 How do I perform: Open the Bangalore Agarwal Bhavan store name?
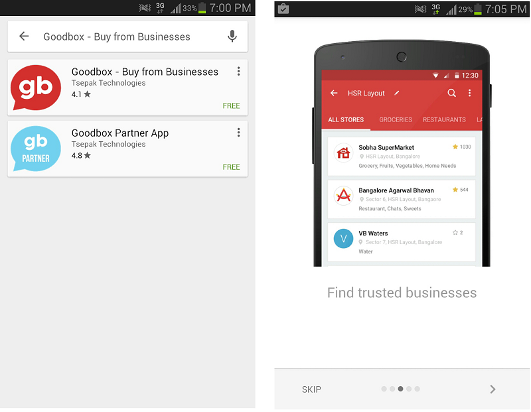396,190
